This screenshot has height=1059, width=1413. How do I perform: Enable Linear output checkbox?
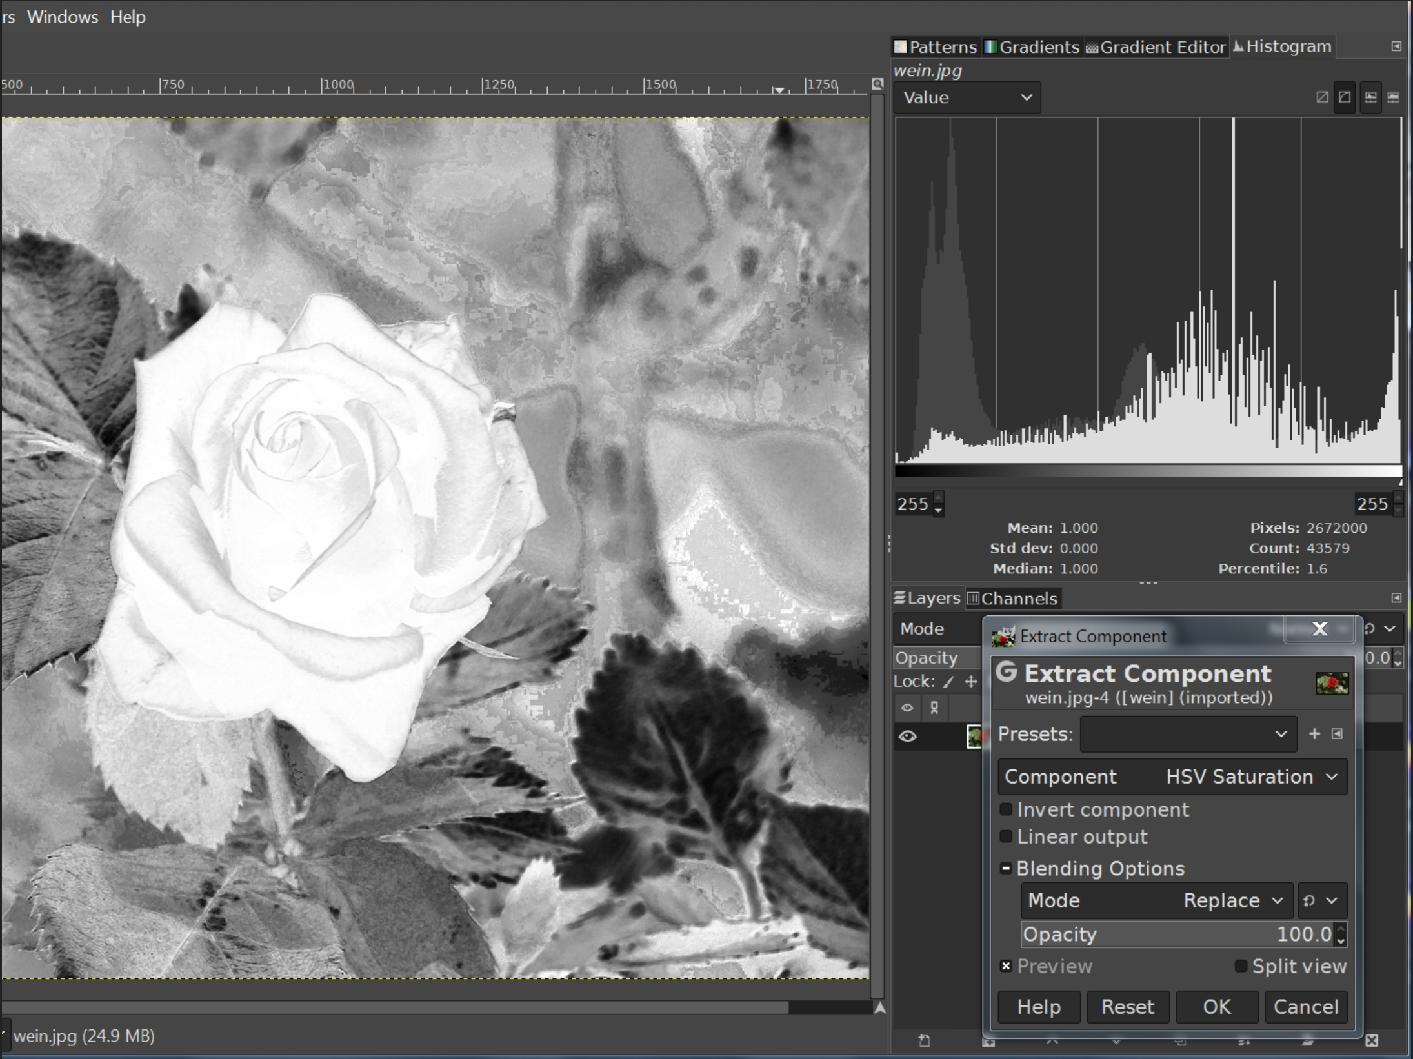pyautogui.click(x=1006, y=837)
